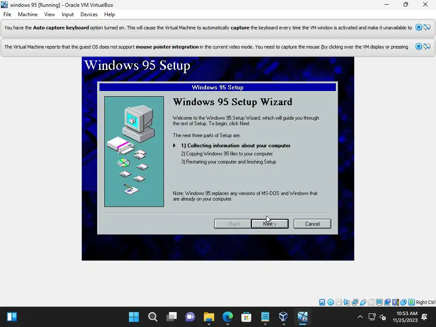Image resolution: width=436 pixels, height=327 pixels.
Task: Click the CPU virtualization status indicator
Action: (396, 302)
